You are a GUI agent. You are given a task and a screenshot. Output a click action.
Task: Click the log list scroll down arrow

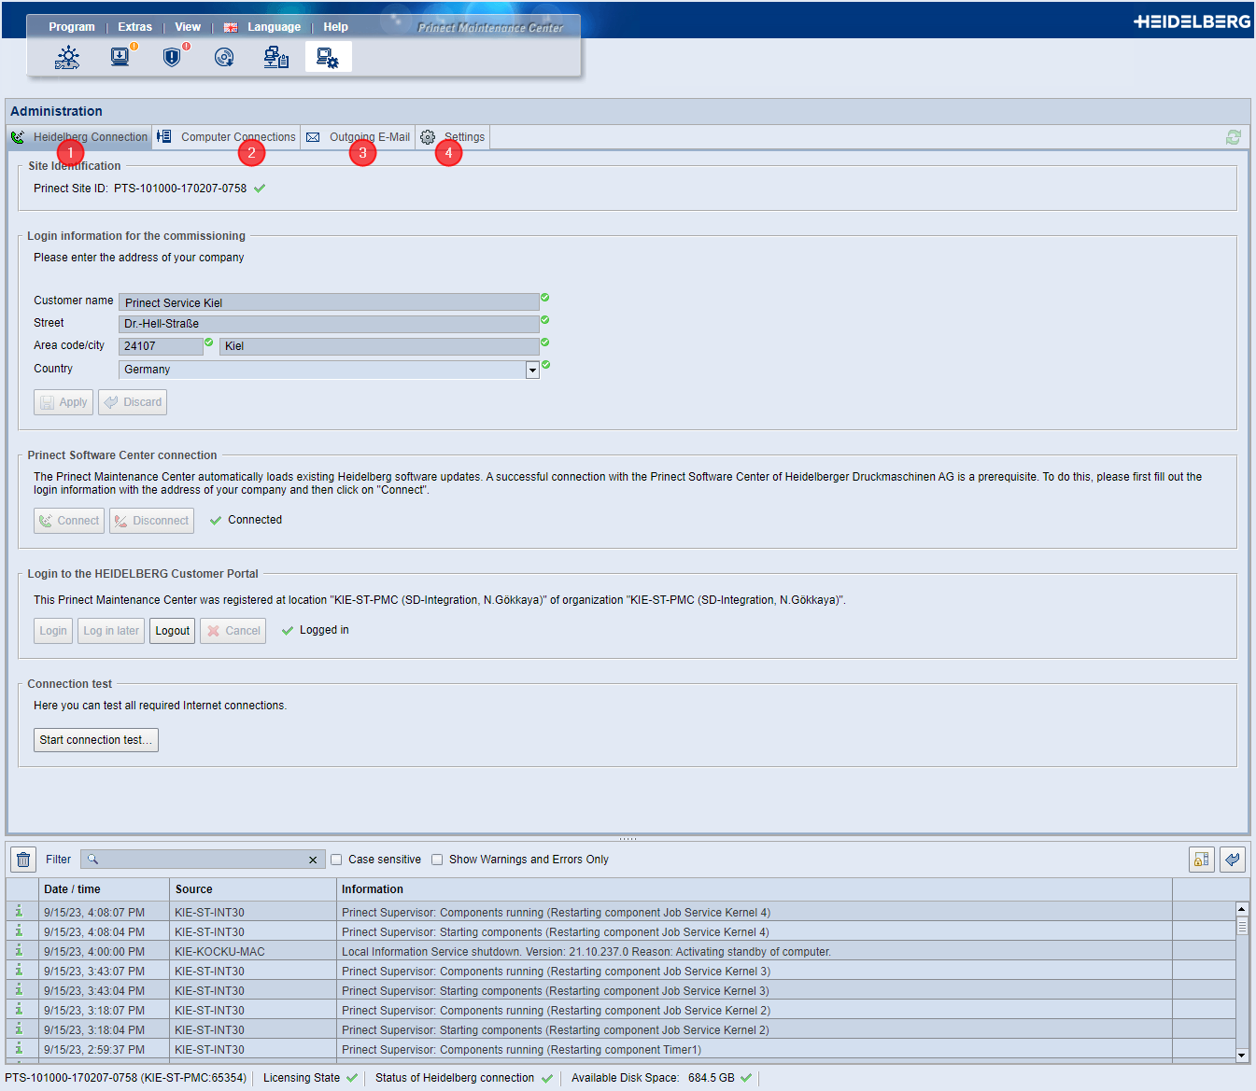pos(1241,1055)
